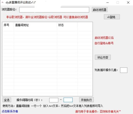Click the 全选 select all button
The height and width of the screenshot is (114, 133).
(x=7, y=100)
